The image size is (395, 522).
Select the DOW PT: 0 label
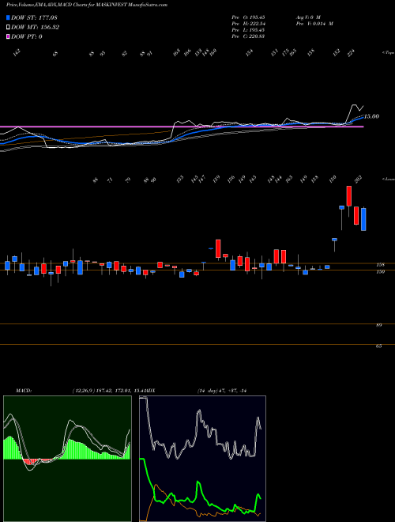point(27,36)
